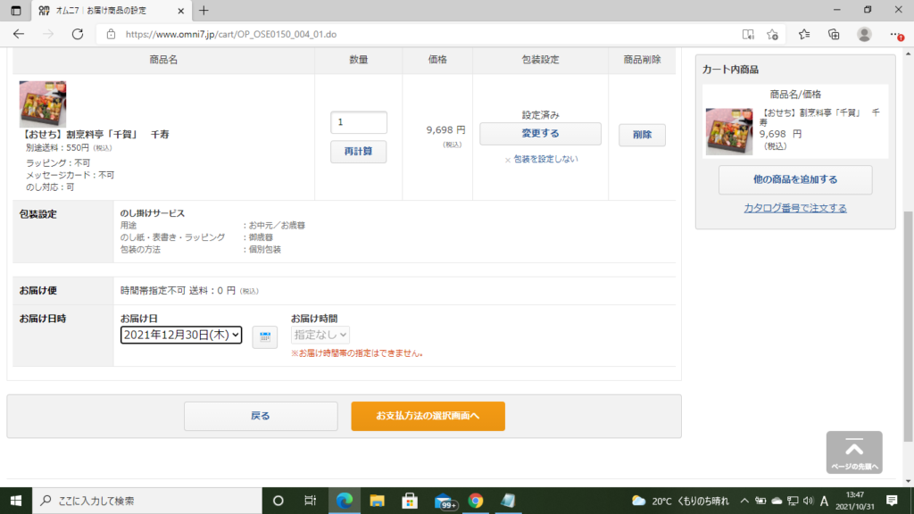Viewport: 914px width, 514px height.
Task: Open the Favorites list icon
Action: pos(804,35)
